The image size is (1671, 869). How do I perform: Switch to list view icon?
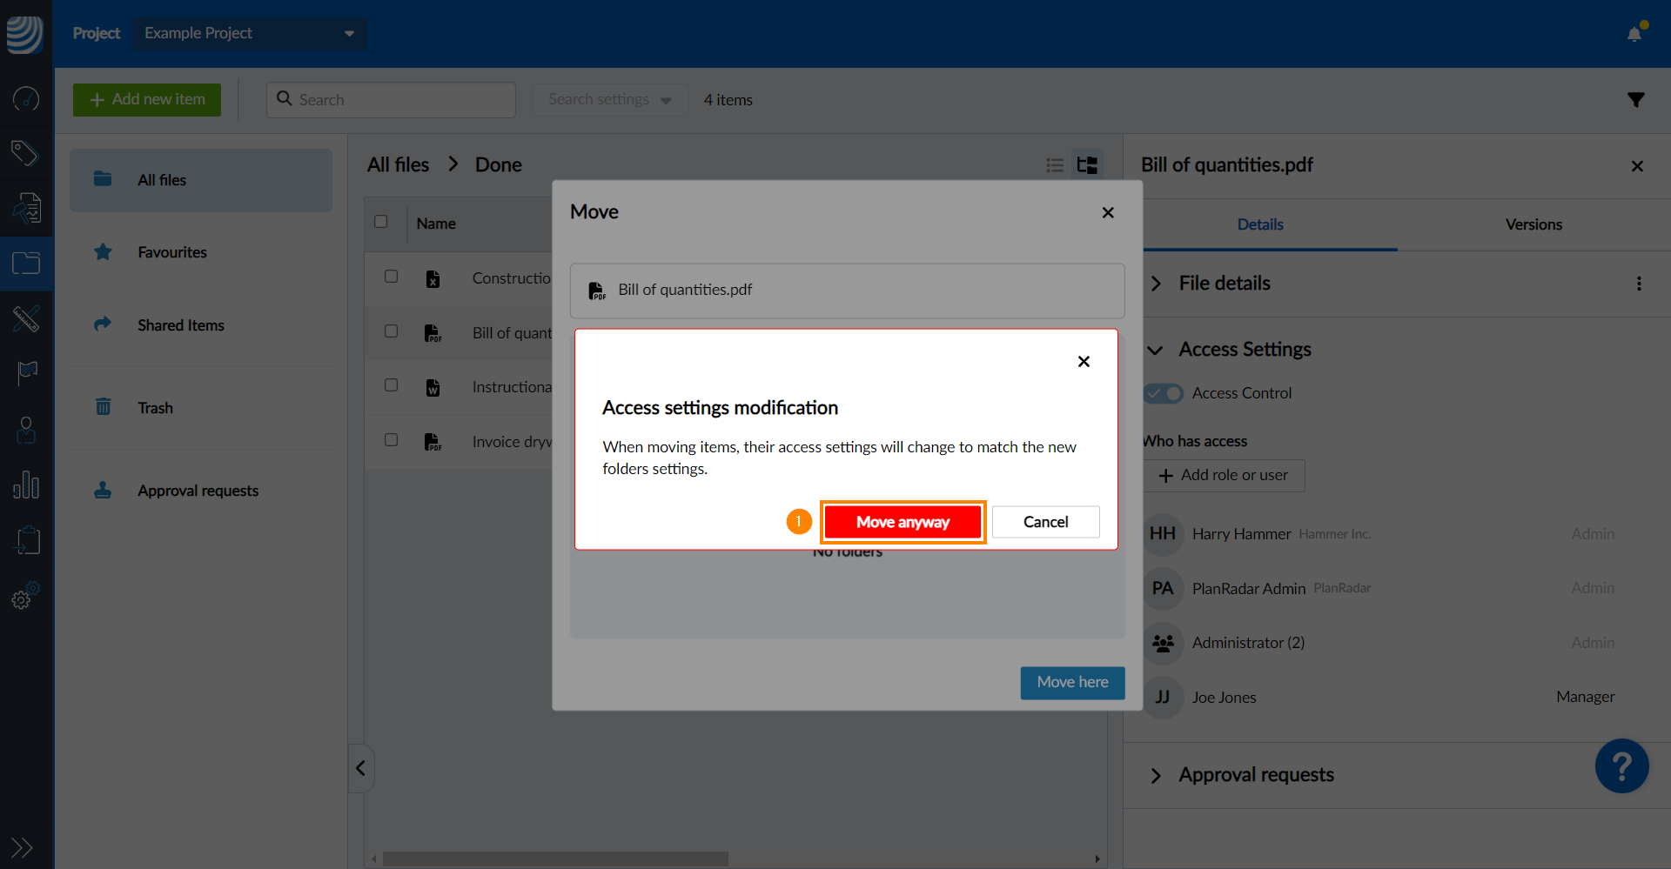tap(1055, 165)
